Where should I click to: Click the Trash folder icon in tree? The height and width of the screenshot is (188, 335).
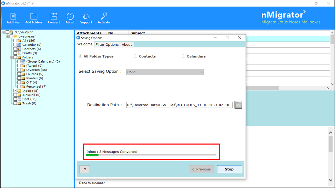tap(19, 103)
